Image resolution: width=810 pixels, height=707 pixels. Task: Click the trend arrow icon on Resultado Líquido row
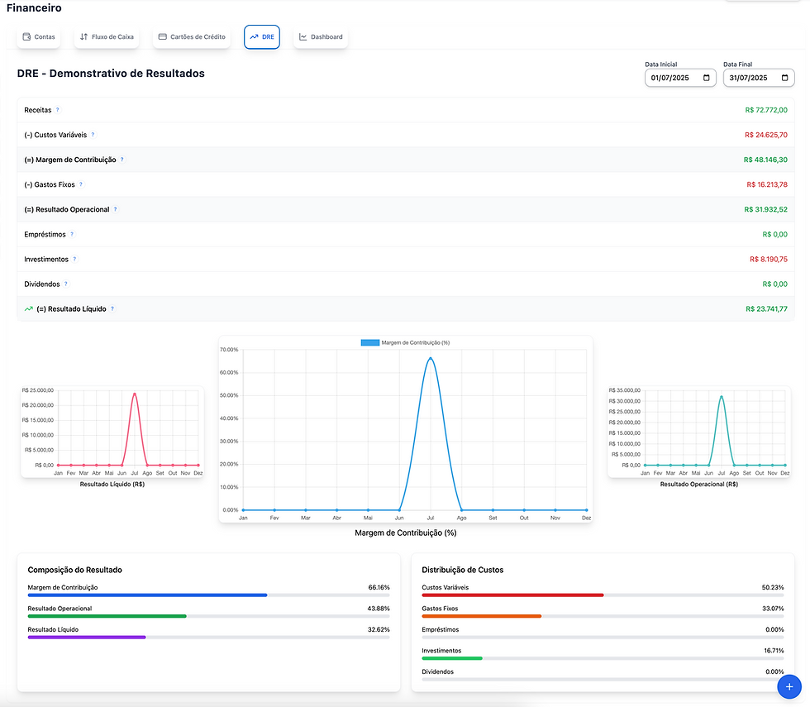(x=28, y=309)
